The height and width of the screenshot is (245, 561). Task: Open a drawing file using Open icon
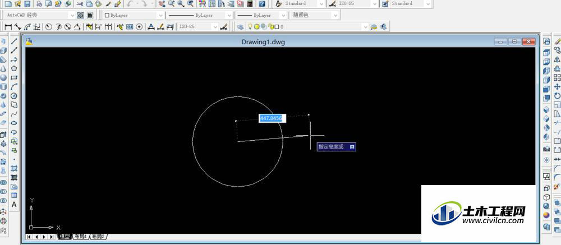pyautogui.click(x=17, y=4)
